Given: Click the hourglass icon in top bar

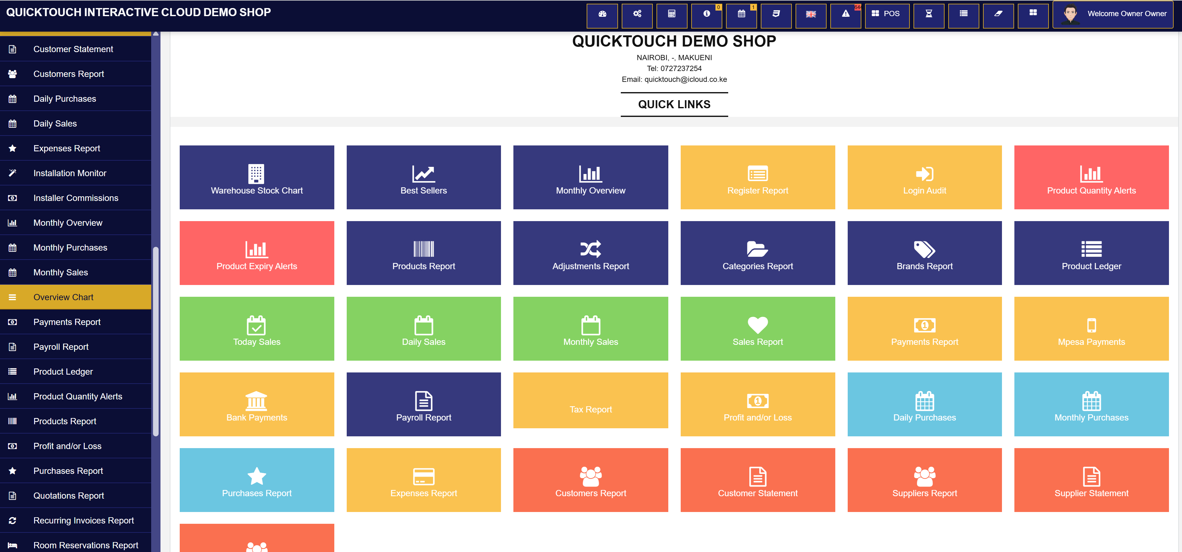Looking at the screenshot, I should pyautogui.click(x=929, y=16).
